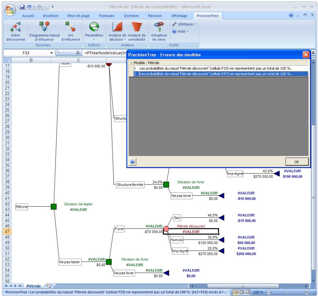
Task: Open the Utilitaires dropdown menu
Action: (x=184, y=24)
